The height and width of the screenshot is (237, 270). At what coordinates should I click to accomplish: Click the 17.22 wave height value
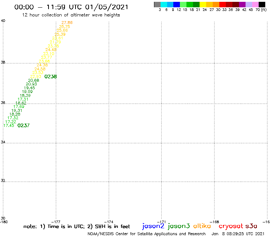click(x=11, y=122)
